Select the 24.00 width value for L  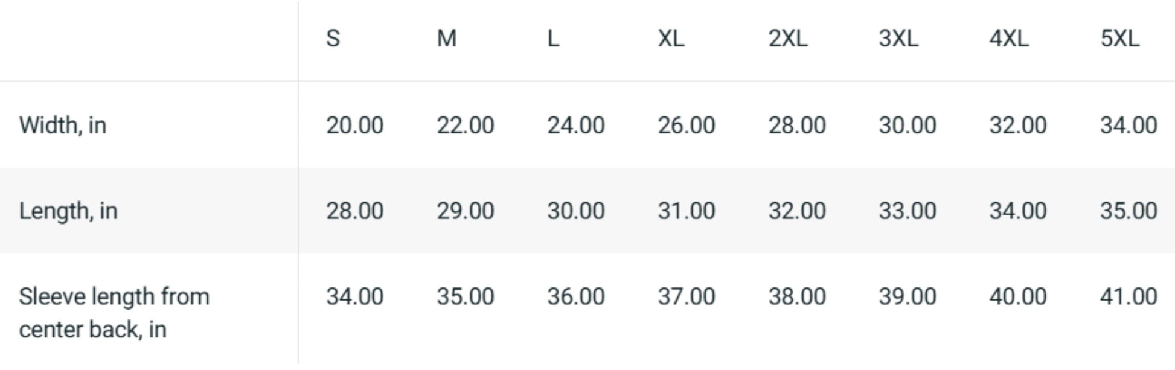click(x=576, y=126)
